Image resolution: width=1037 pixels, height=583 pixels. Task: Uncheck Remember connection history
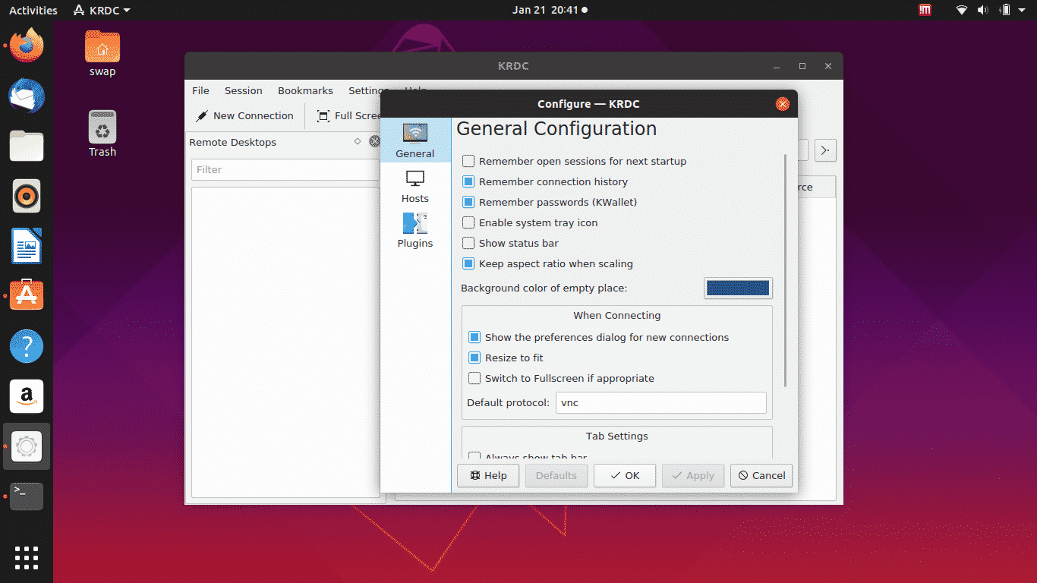coord(468,181)
